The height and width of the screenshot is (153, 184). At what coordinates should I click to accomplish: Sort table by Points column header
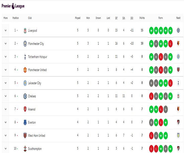[x=142, y=18]
